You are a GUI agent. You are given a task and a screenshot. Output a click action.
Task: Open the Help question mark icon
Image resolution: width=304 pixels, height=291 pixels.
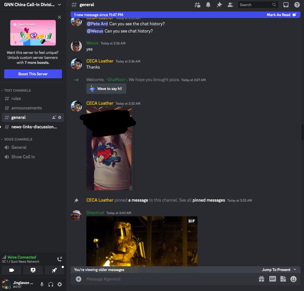pyautogui.click(x=297, y=5)
